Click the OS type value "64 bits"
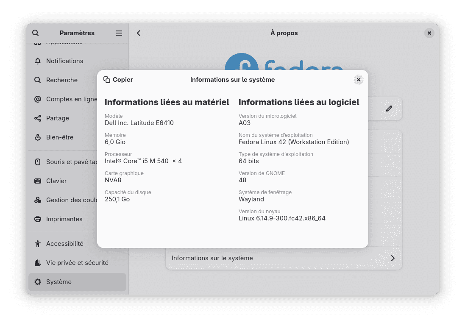The width and height of the screenshot is (465, 323). [x=249, y=161]
